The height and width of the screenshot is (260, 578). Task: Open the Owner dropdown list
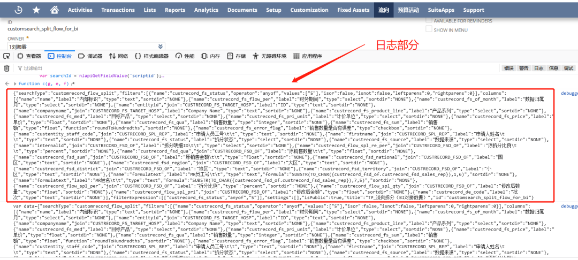coord(161,47)
